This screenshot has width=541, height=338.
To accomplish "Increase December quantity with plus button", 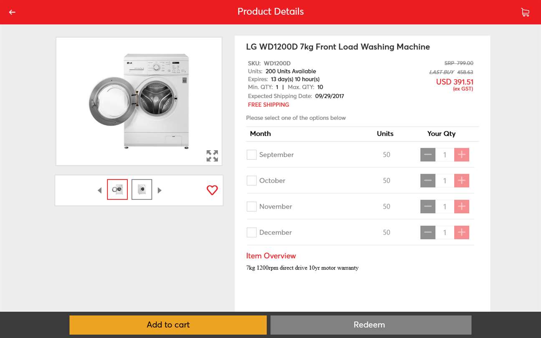I will pyautogui.click(x=462, y=232).
